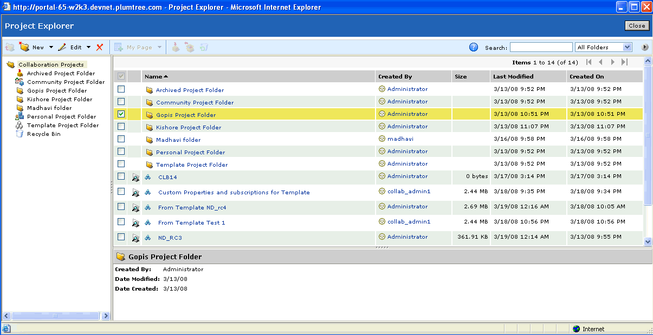The image size is (653, 335).
Task: Click the Recycle Bin icon in tree
Action: 20,134
